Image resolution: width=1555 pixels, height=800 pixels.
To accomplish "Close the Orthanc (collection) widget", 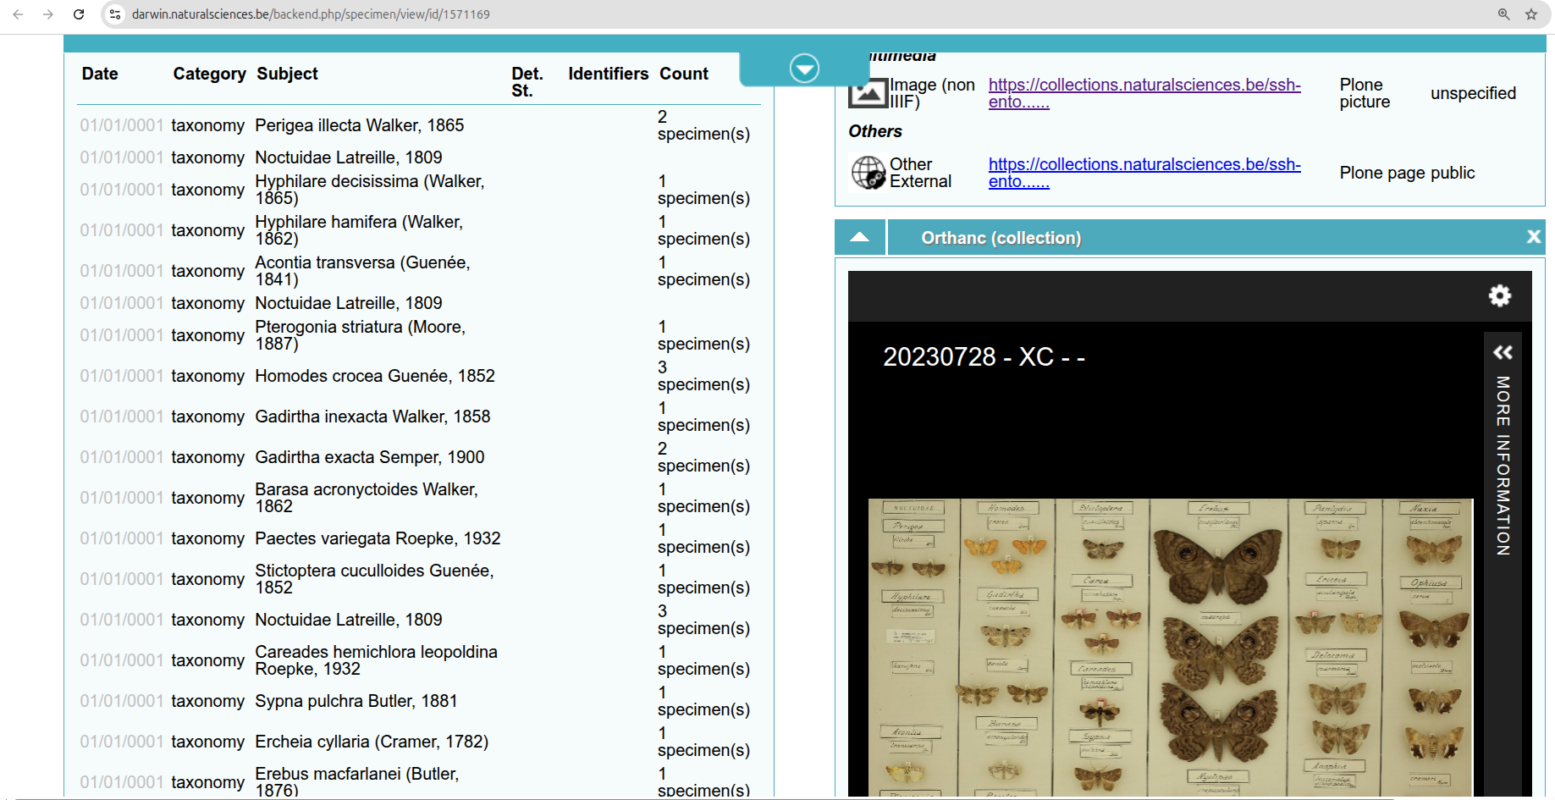I will [1533, 237].
